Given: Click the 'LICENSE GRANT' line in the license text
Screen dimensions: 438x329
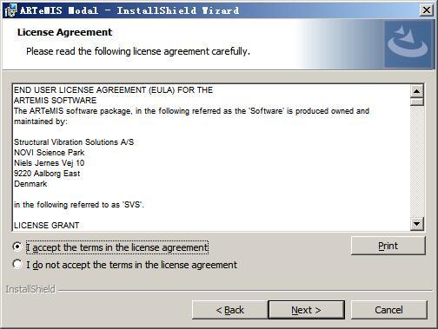Looking at the screenshot, I should click(x=47, y=226).
